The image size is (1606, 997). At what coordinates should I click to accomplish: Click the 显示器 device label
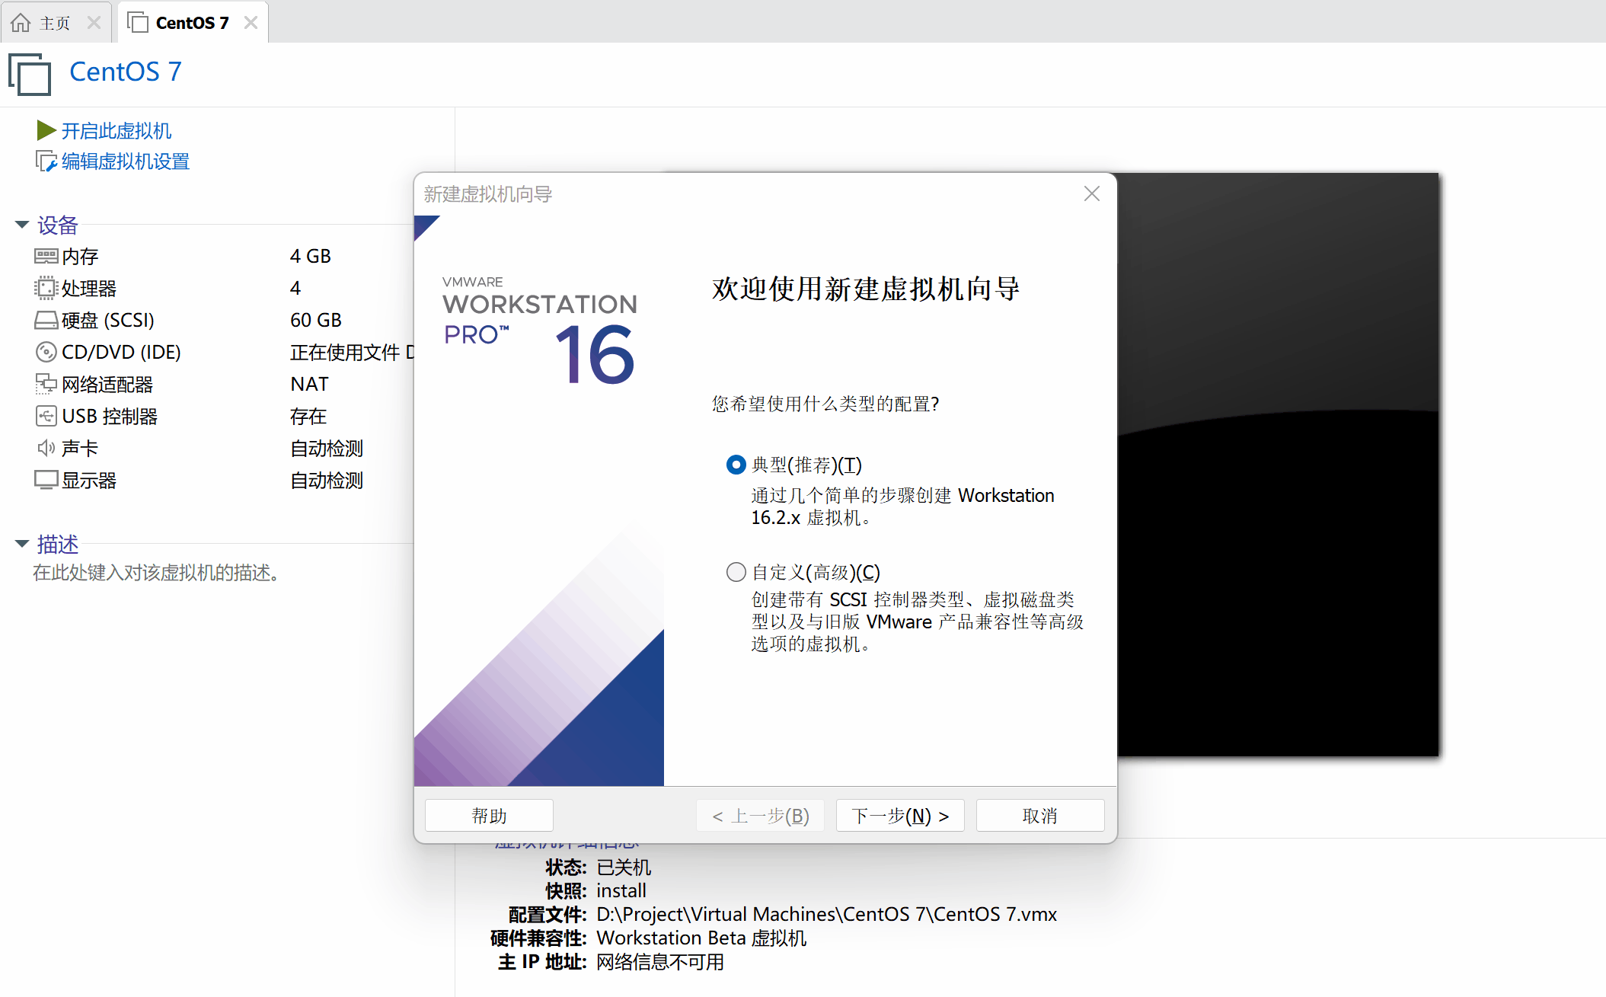pos(89,481)
